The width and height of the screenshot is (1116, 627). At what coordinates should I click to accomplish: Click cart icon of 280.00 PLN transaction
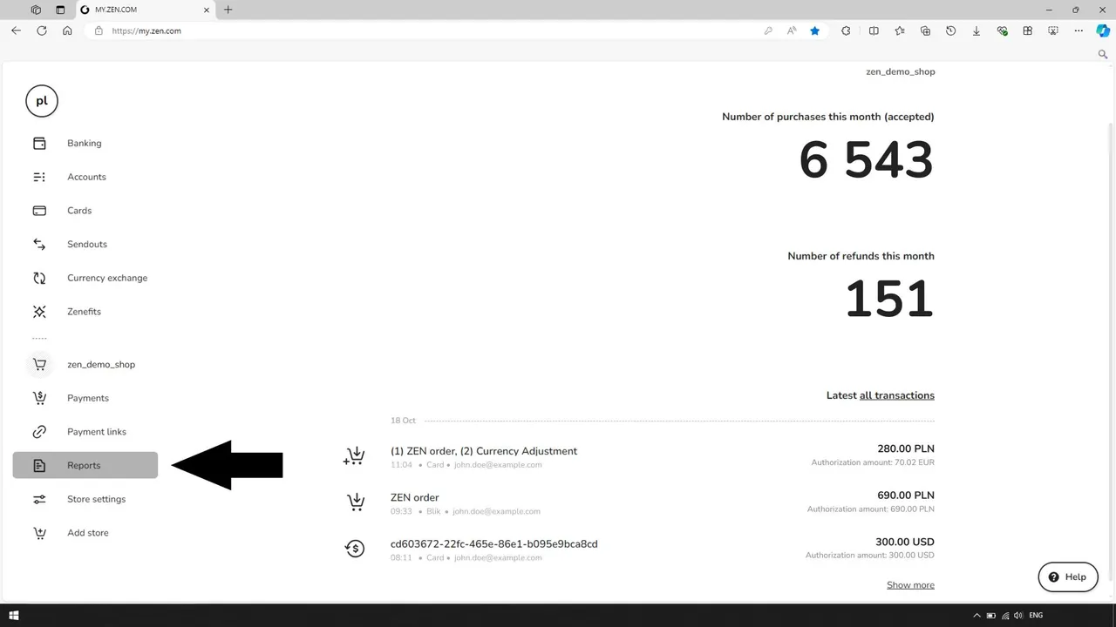click(354, 456)
